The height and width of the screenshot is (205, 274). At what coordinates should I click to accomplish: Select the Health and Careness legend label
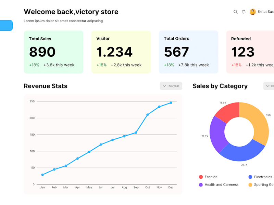pyautogui.click(x=221, y=184)
